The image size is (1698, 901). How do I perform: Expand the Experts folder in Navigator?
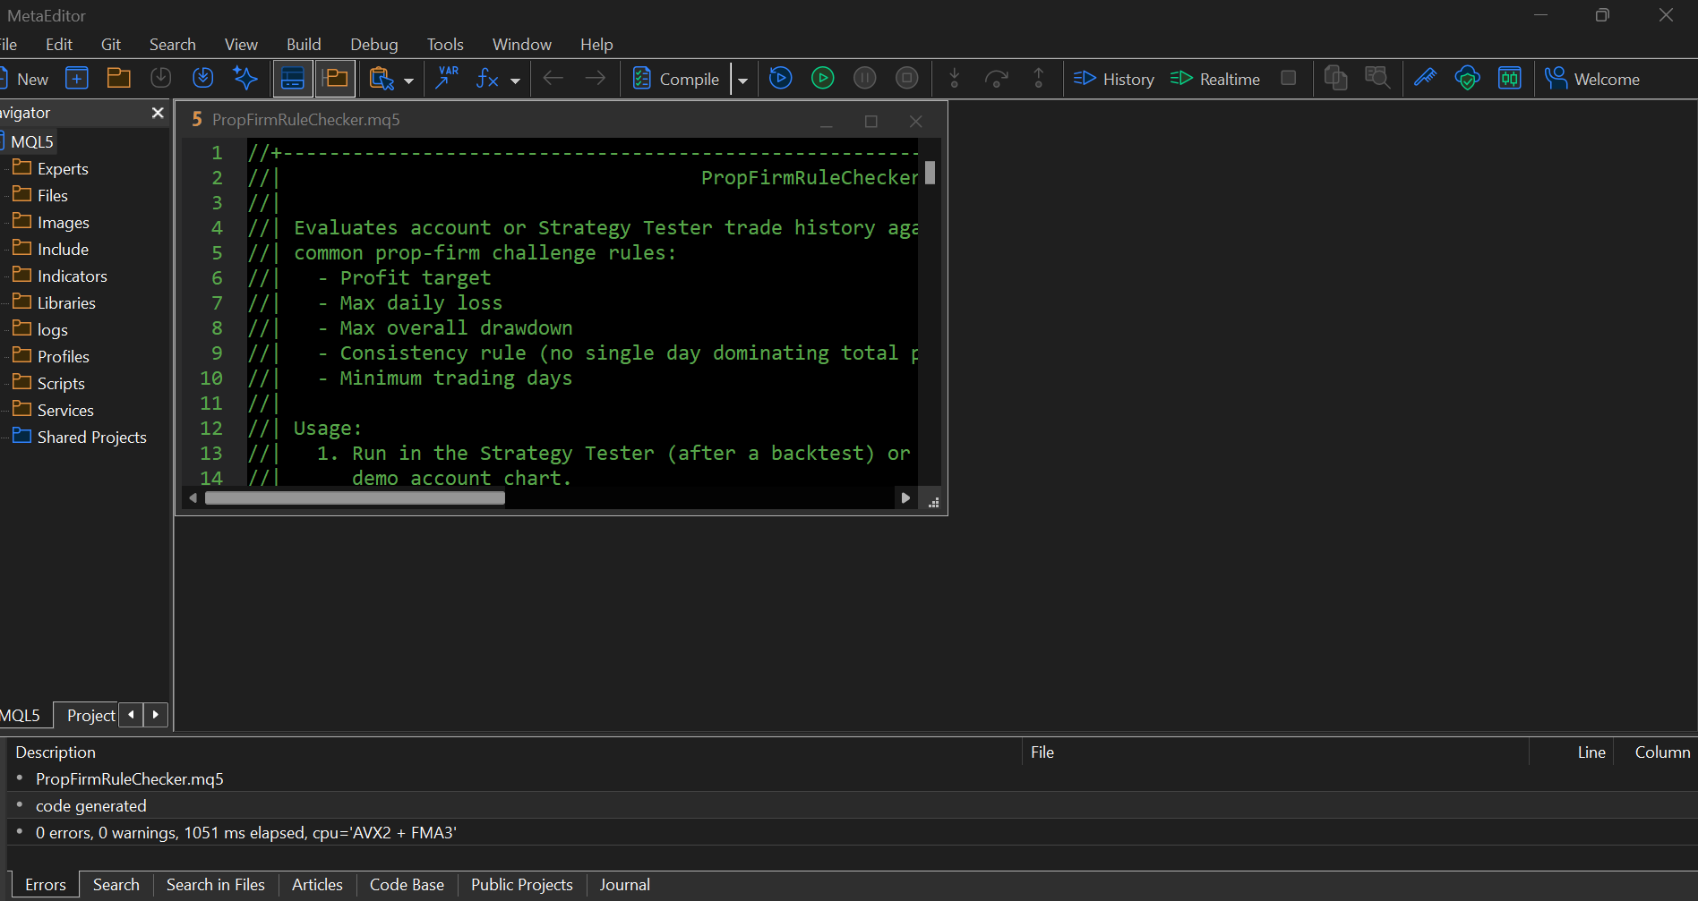pos(50,168)
